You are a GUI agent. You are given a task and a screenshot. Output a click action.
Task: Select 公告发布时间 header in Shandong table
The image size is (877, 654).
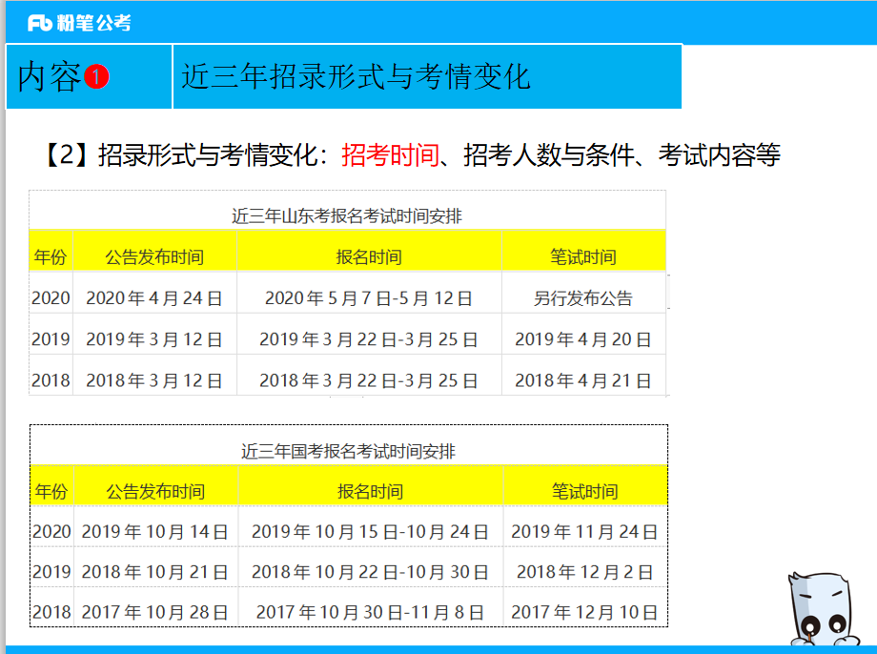pos(154,257)
